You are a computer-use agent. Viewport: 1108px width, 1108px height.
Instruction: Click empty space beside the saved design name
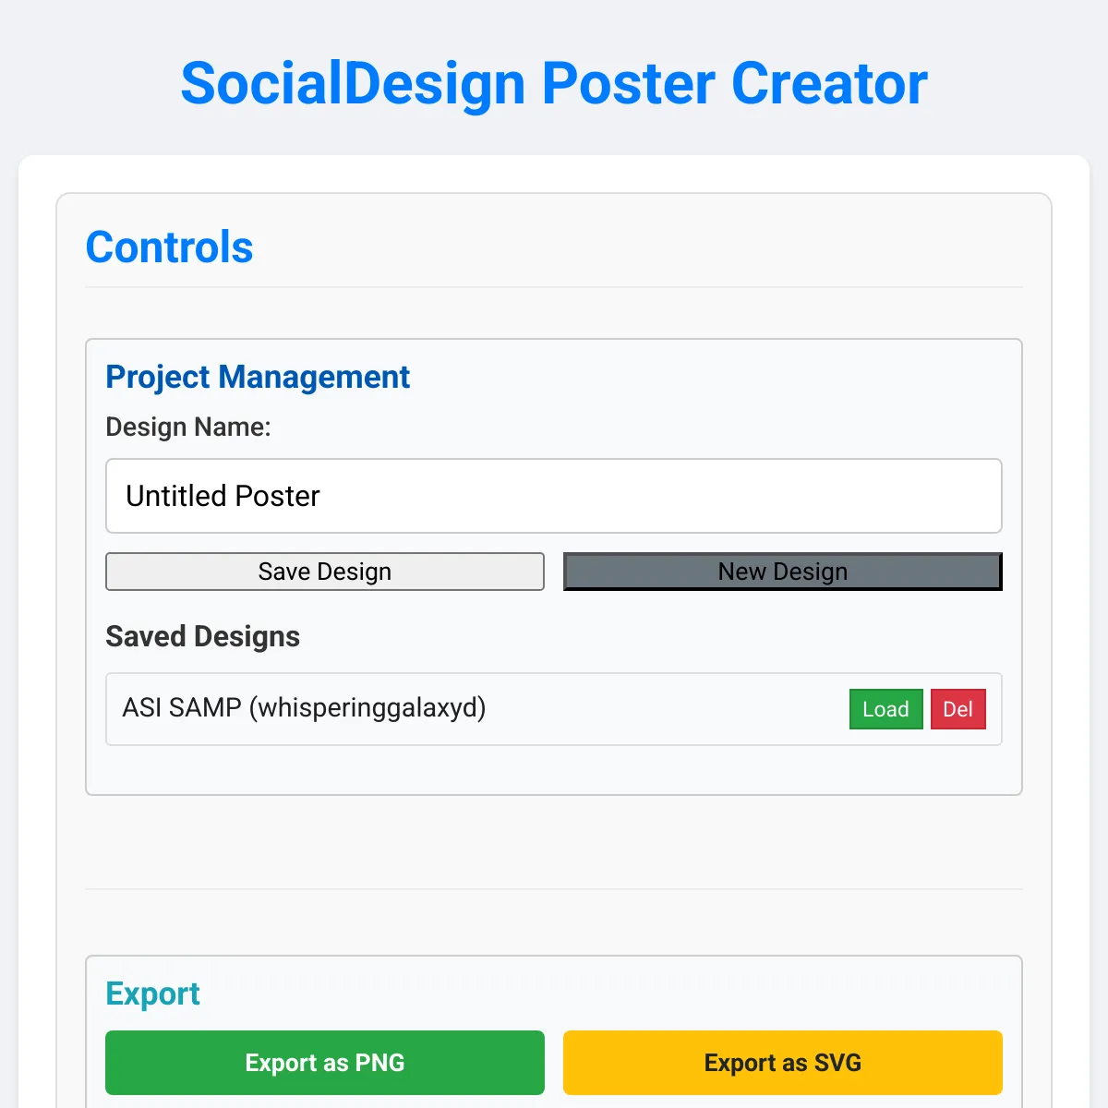(665, 709)
